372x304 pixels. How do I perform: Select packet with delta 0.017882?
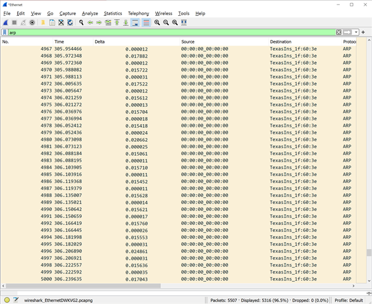179,56
